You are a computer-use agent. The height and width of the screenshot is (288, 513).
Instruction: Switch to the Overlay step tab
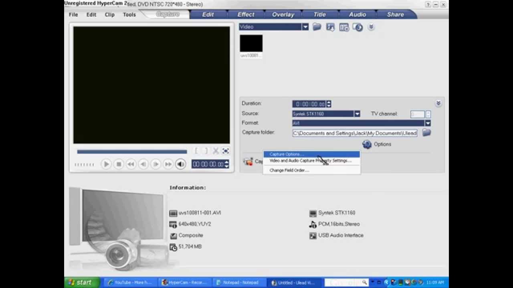click(283, 14)
